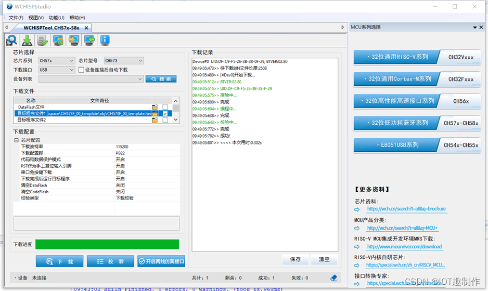Viewport: 488px width, 291px height.
Task: Browse folder icon for 目标程序文件2 row
Action: click(x=155, y=120)
